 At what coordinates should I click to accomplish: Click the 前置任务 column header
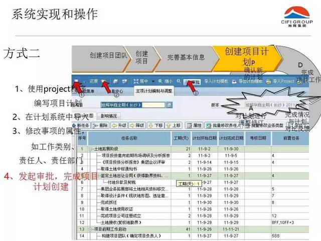click(x=291, y=139)
